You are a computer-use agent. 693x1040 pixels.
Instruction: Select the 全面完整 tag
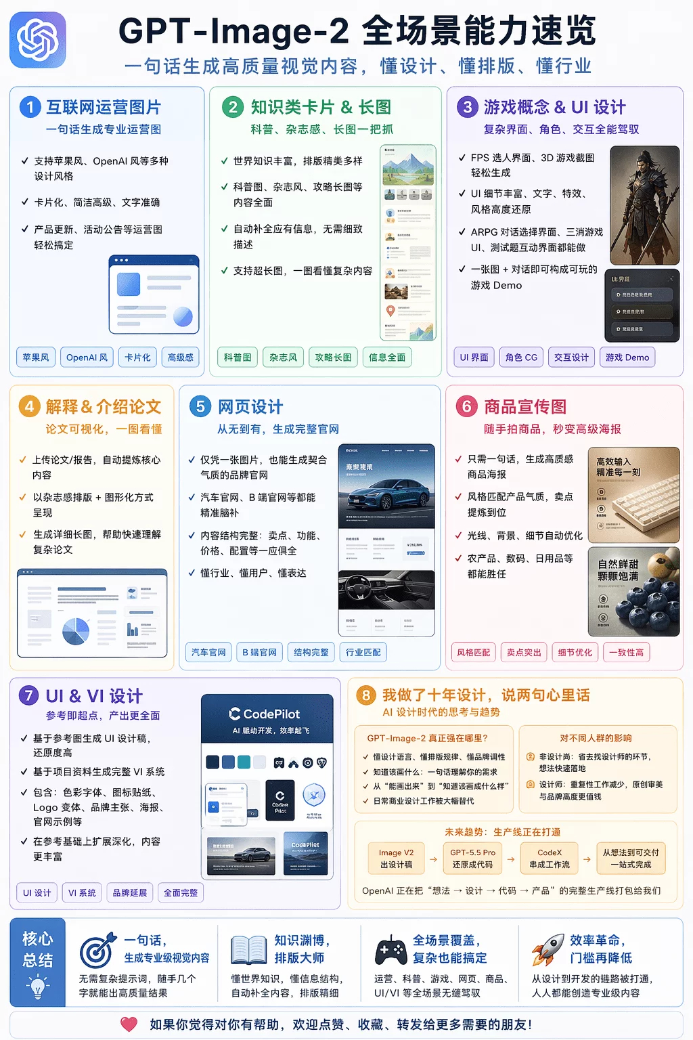[x=181, y=893]
